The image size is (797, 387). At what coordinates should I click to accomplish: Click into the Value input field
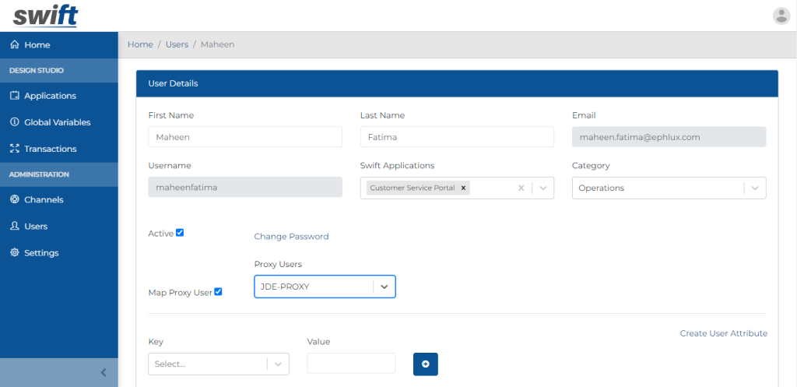[x=351, y=364]
